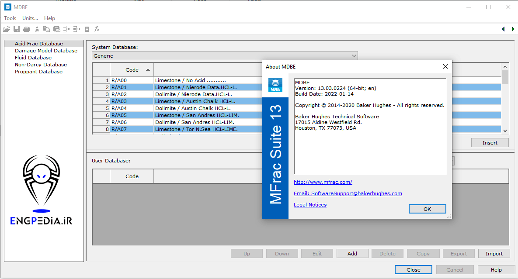The width and height of the screenshot is (518, 279).
Task: Click the delete row toolbar icon
Action: click(76, 29)
